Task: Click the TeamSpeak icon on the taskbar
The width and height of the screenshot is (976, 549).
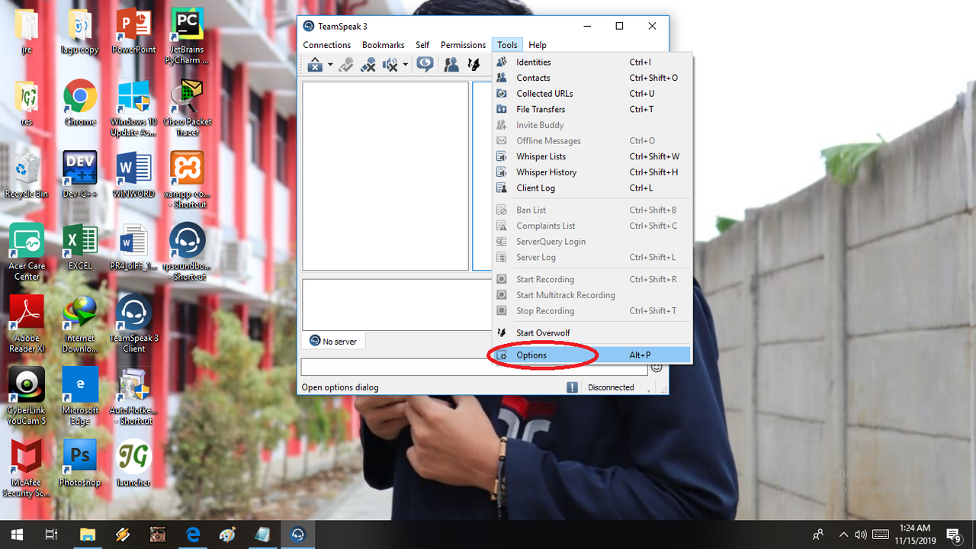Action: [298, 535]
